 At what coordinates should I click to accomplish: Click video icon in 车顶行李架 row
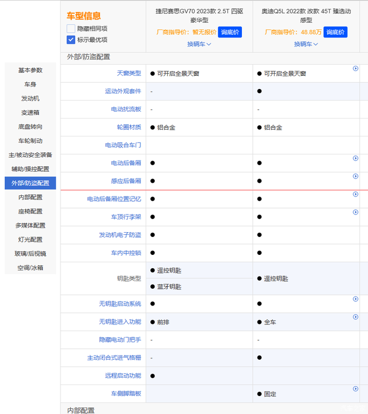(355, 212)
